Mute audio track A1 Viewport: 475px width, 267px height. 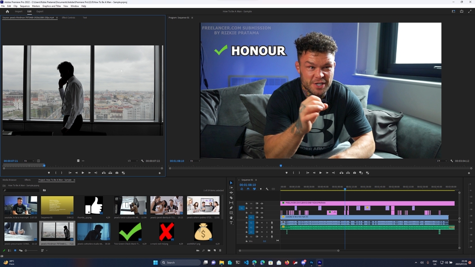pyautogui.click(x=262, y=223)
